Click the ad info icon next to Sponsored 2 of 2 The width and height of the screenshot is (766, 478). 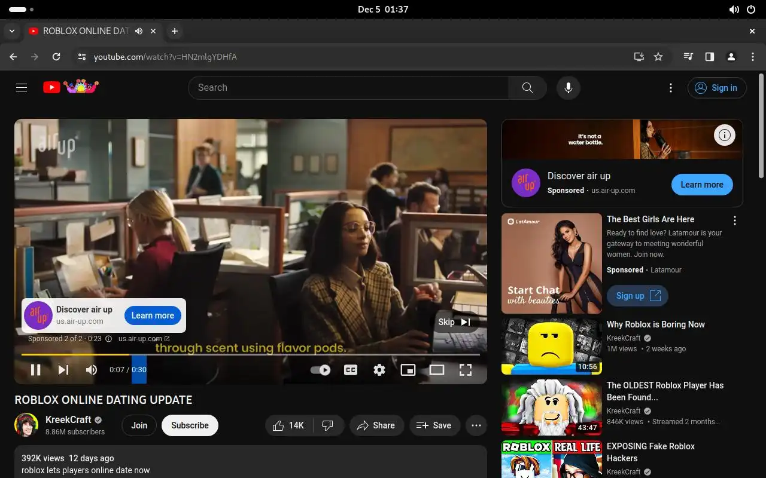108,339
